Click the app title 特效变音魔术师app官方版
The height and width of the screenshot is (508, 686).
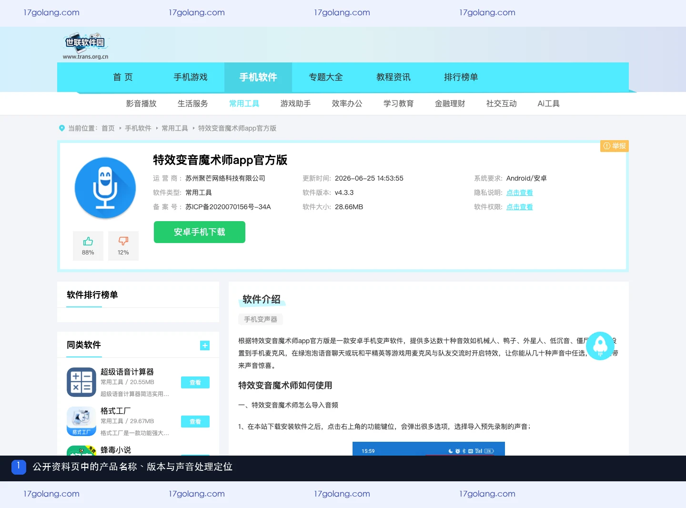click(220, 160)
